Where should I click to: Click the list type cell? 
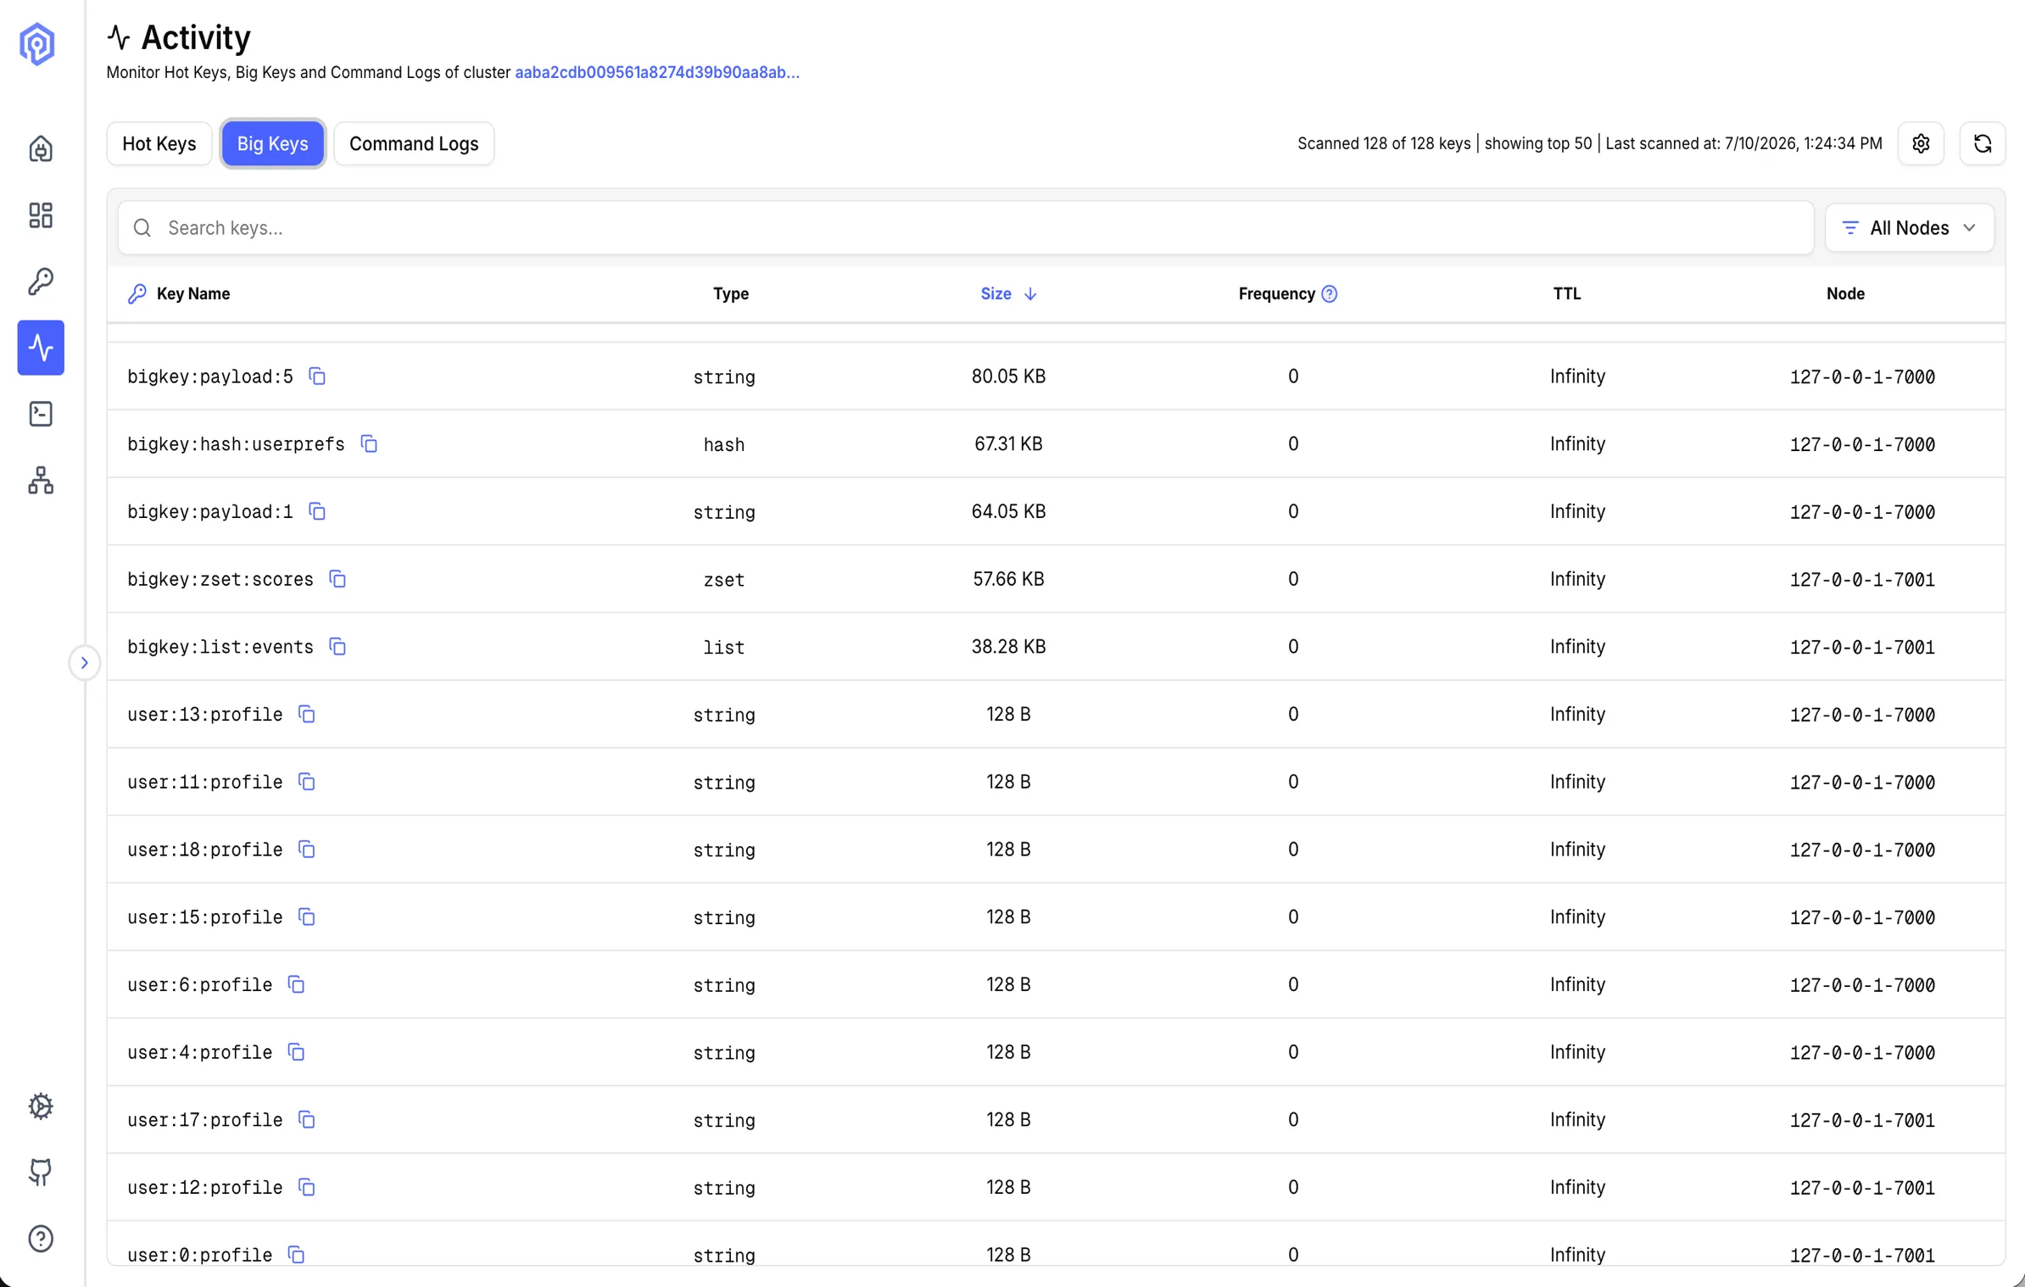point(724,648)
